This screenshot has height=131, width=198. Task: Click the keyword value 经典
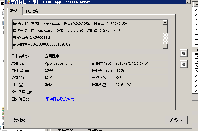coord(119,78)
